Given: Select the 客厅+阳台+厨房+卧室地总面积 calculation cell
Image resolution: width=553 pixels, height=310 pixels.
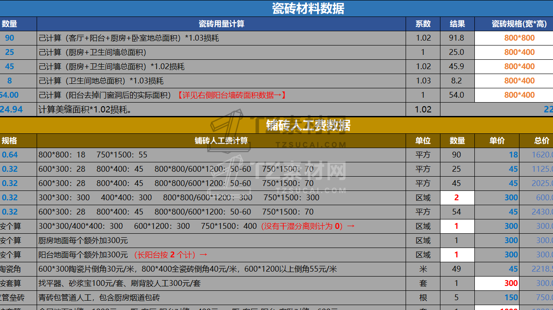Looking at the screenshot, I should [222, 38].
